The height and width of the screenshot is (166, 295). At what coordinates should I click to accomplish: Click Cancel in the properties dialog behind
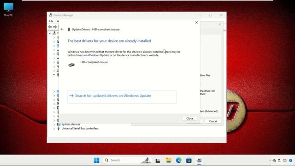(x=213, y=121)
